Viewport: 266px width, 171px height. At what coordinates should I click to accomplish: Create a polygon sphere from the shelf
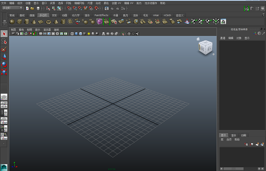(x=12, y=22)
